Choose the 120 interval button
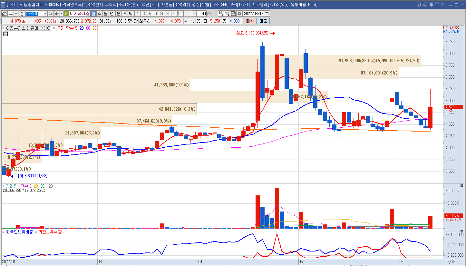The width and height of the screenshot is (466, 266). click(x=181, y=14)
